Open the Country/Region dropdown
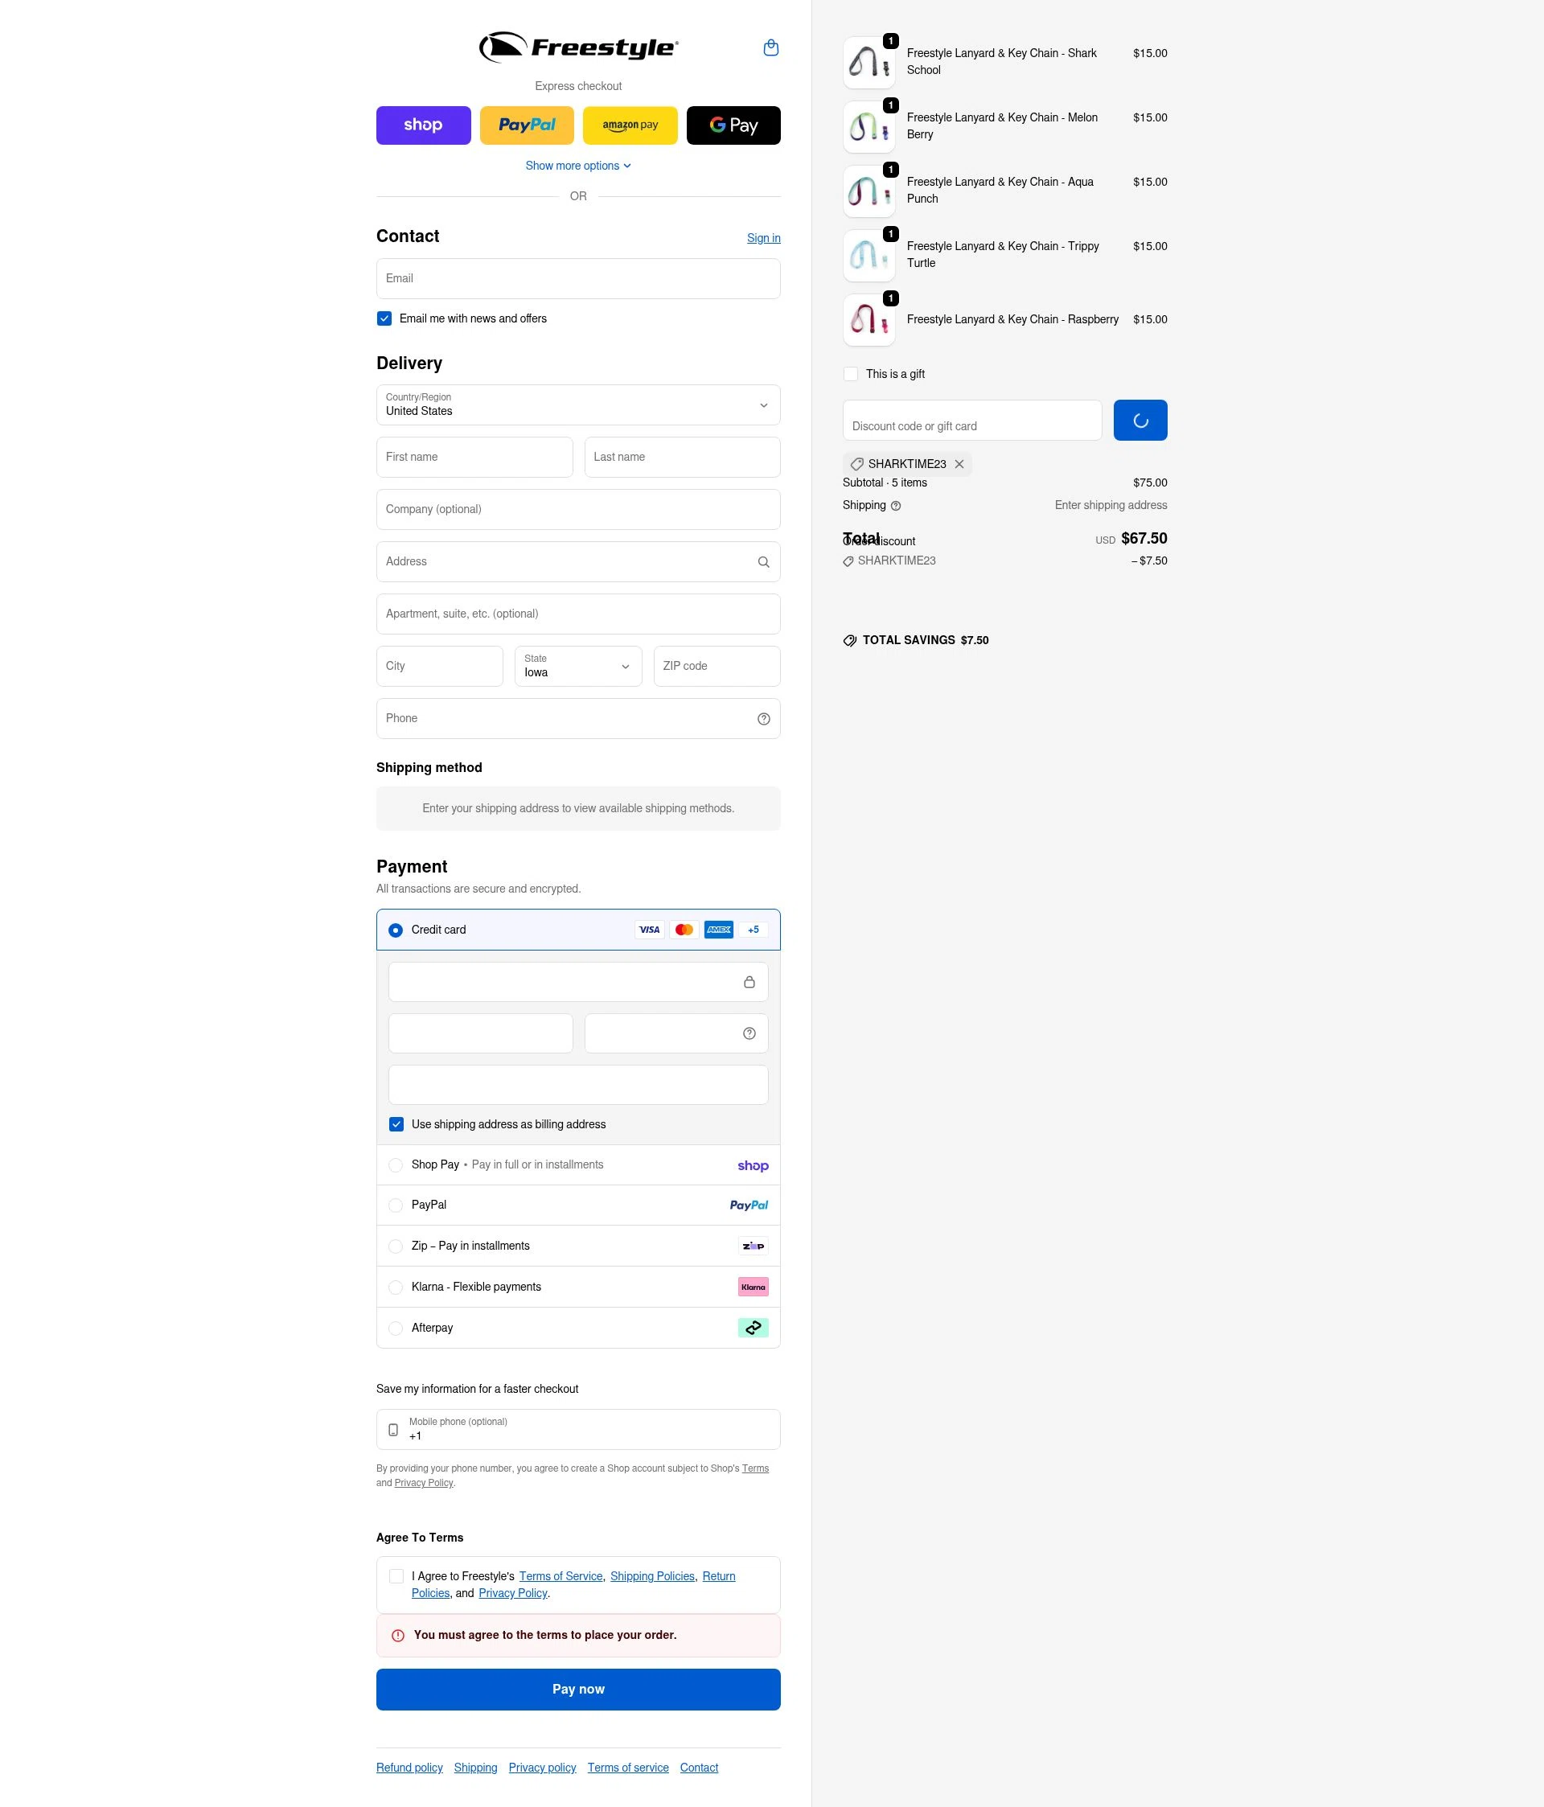This screenshot has width=1544, height=1807. pos(577,405)
